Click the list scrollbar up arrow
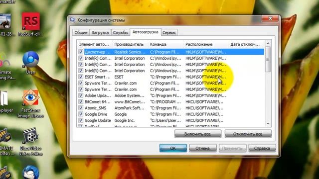319x179 pixels. [x=268, y=43]
